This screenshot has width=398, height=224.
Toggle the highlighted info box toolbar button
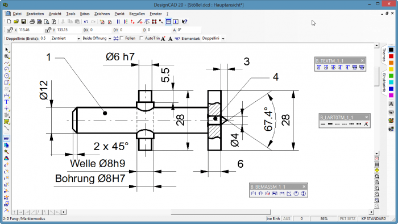(x=168, y=22)
